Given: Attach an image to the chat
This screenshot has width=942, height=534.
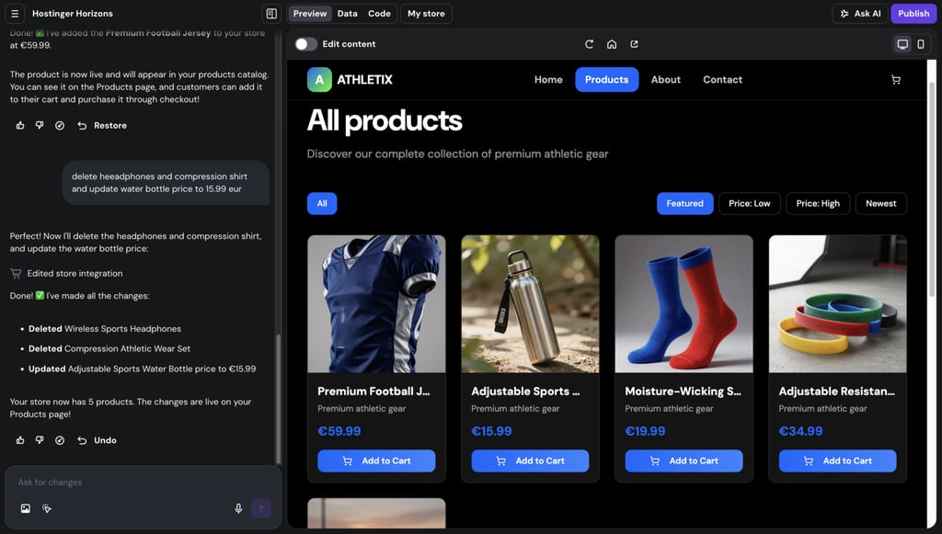Looking at the screenshot, I should [x=25, y=508].
